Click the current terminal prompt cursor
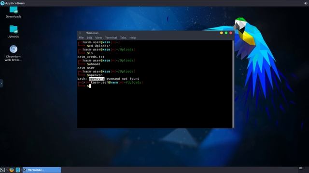Screen dimensions: 309x173 [90, 86]
